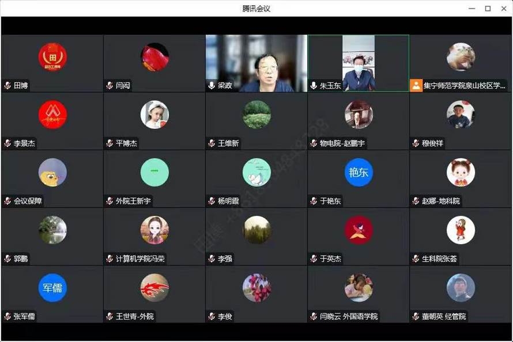Click the blue 艳东 avatar
The image size is (513, 342).
tap(359, 172)
